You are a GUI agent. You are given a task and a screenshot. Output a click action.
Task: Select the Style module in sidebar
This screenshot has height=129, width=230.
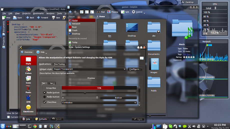(28, 60)
